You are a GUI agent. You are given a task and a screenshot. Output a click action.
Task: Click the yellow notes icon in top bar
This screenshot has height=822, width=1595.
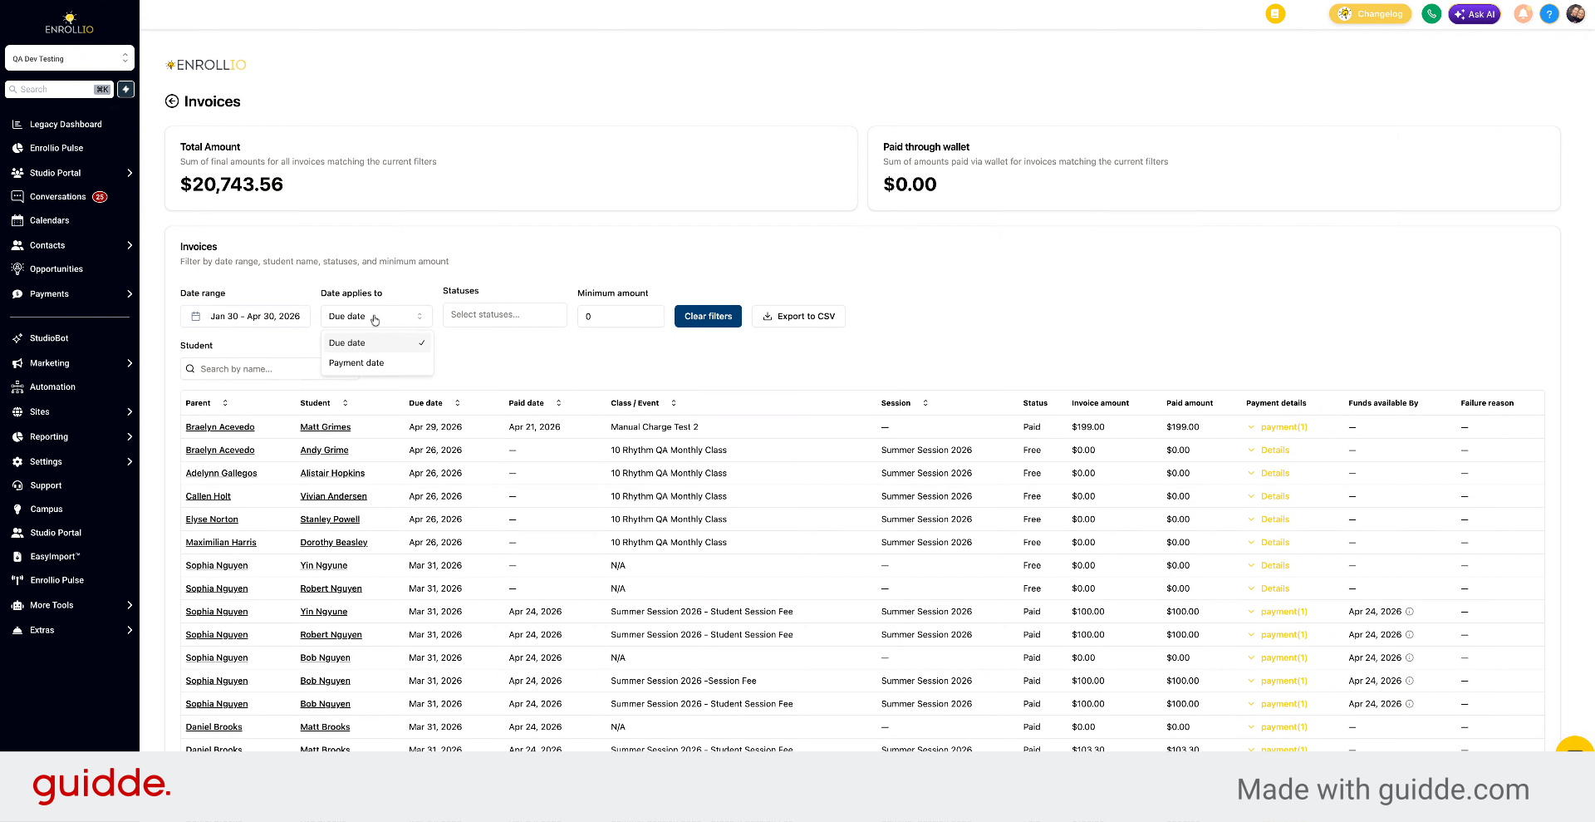[1275, 14]
